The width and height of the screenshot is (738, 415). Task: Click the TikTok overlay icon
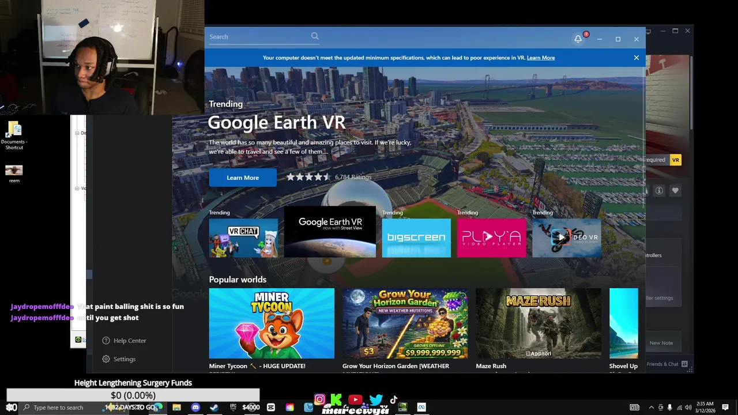(394, 399)
